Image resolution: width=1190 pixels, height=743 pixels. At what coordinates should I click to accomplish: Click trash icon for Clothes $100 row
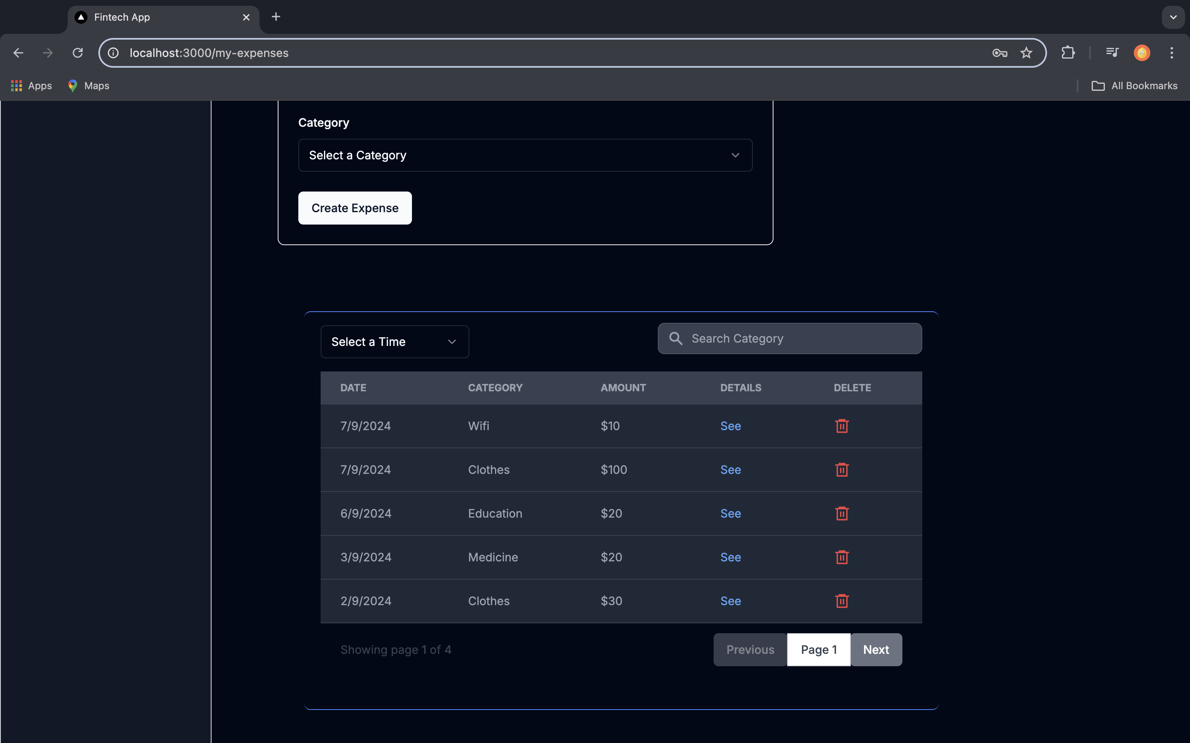841,469
